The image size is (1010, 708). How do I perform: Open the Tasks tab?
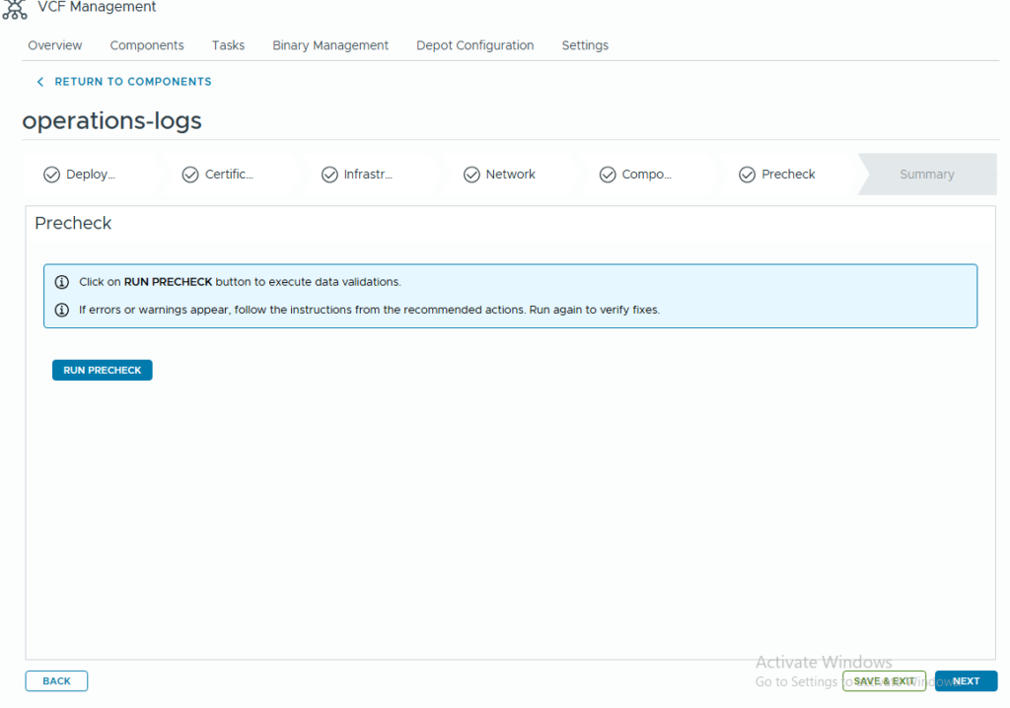click(228, 45)
